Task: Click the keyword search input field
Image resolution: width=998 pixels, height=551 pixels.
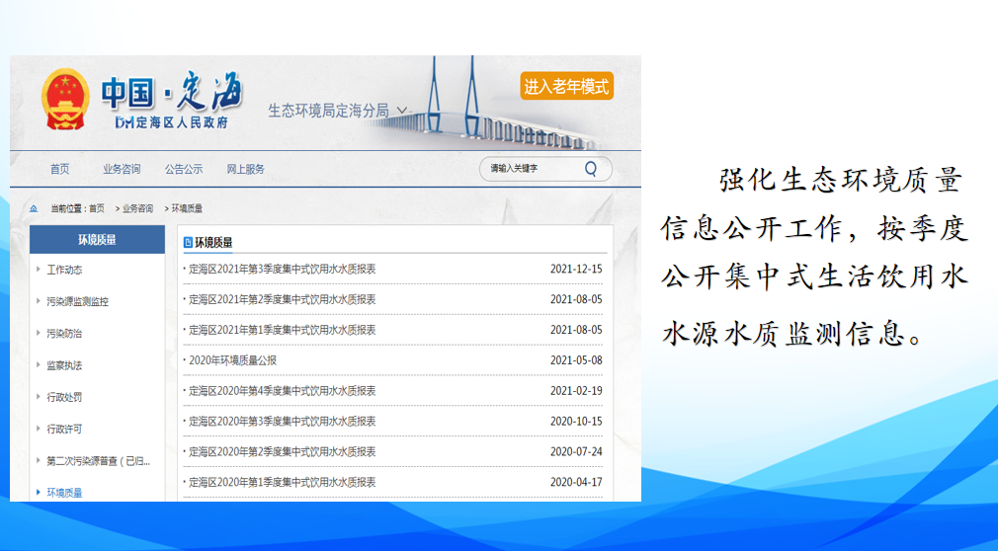Action: (x=529, y=169)
